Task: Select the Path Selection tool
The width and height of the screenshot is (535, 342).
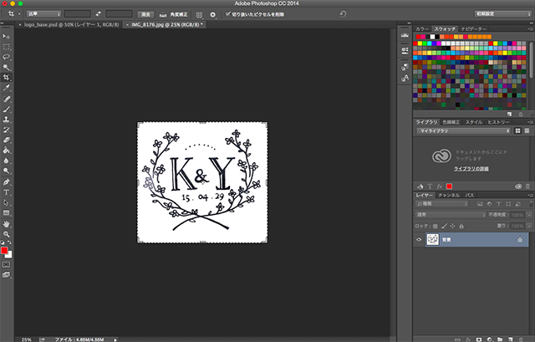Action: pyautogui.click(x=6, y=202)
